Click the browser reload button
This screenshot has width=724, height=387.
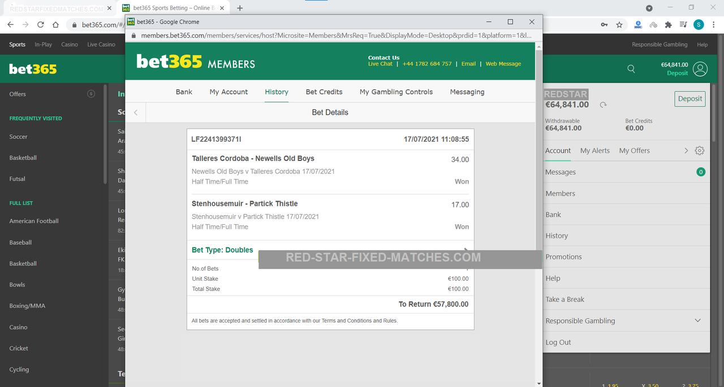tap(40, 25)
